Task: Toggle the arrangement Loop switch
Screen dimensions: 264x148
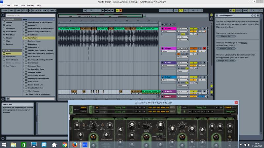Action: (181, 11)
